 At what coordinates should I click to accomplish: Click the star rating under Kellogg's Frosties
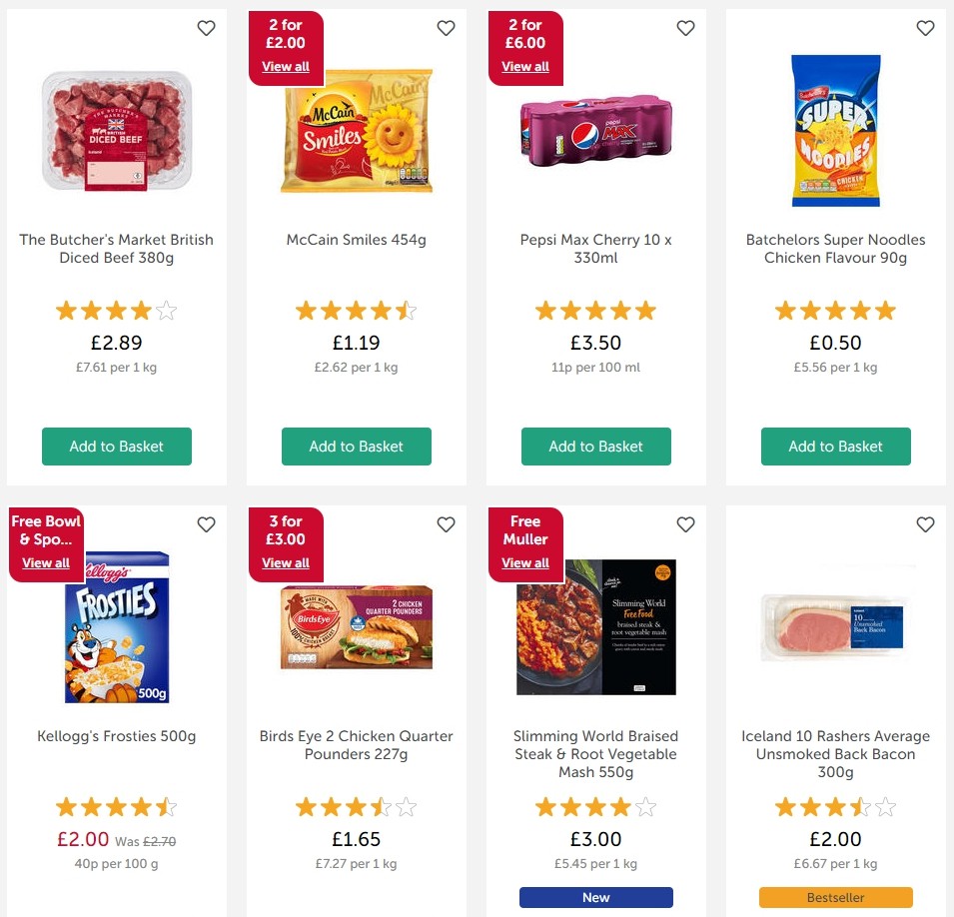[116, 806]
